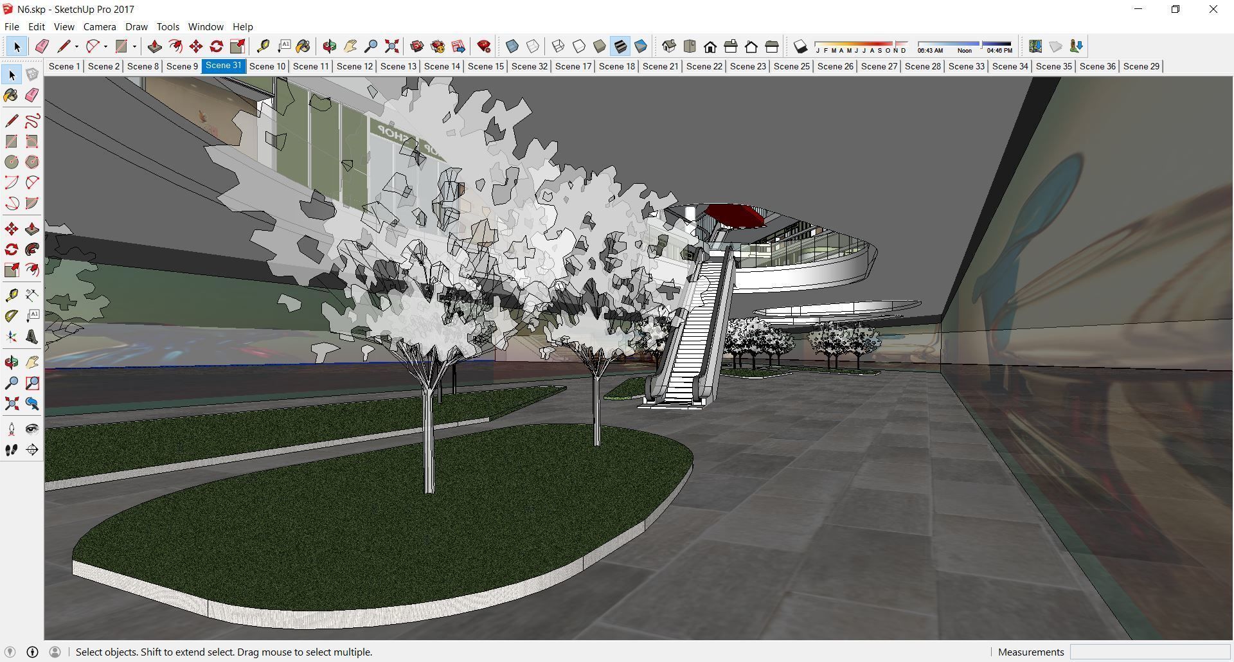Select the Pie arc tool

point(32,203)
